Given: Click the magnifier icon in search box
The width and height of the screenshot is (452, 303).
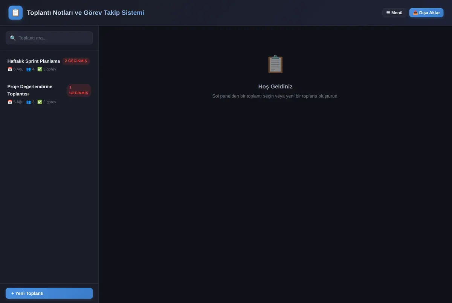Looking at the screenshot, I should click(x=13, y=38).
